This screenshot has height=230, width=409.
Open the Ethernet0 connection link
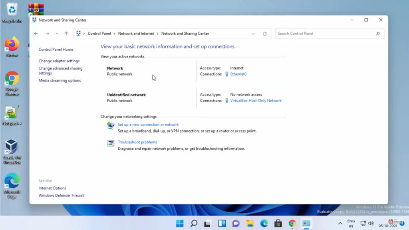[x=238, y=74]
